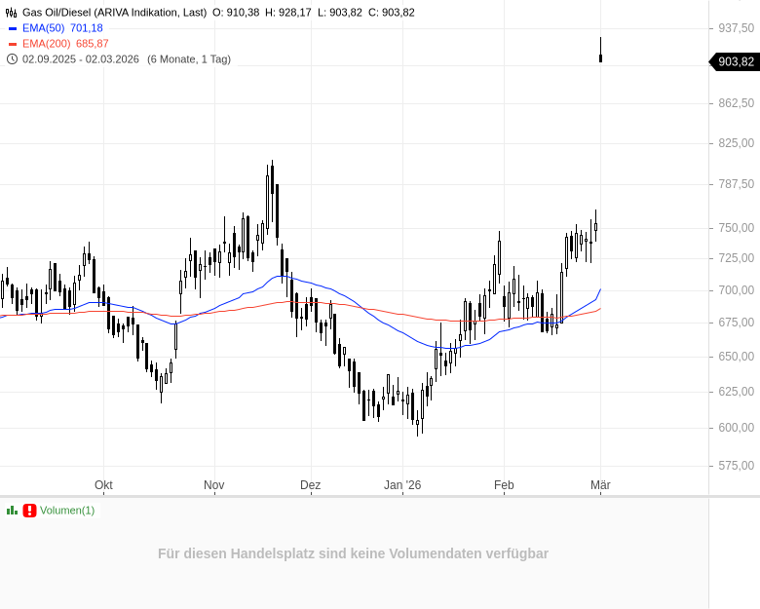Click the EMA(200) indicator label
Screen dimensions: 760x609
tap(46, 44)
